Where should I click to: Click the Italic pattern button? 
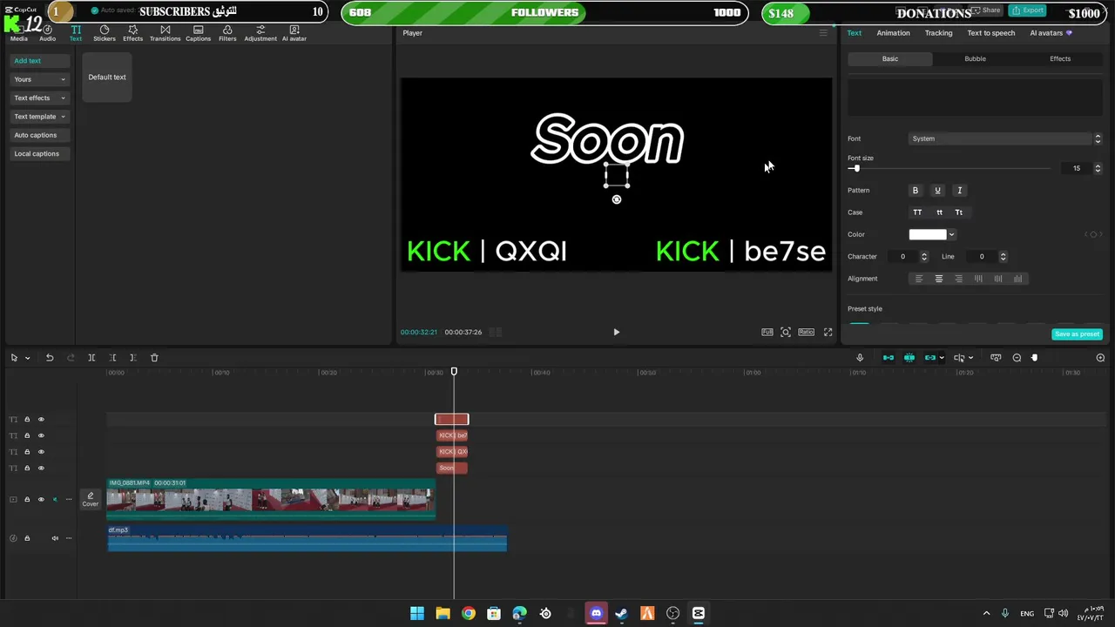960,190
